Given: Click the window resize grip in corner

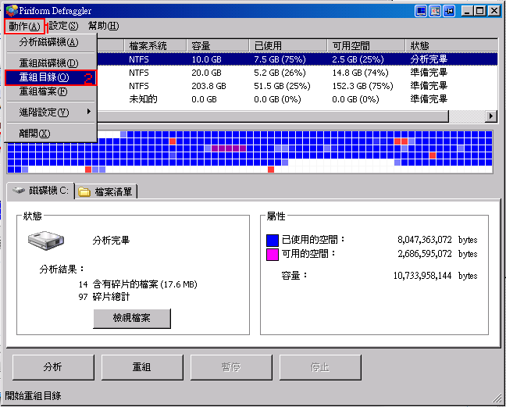Looking at the screenshot, I should pyautogui.click(x=497, y=399).
